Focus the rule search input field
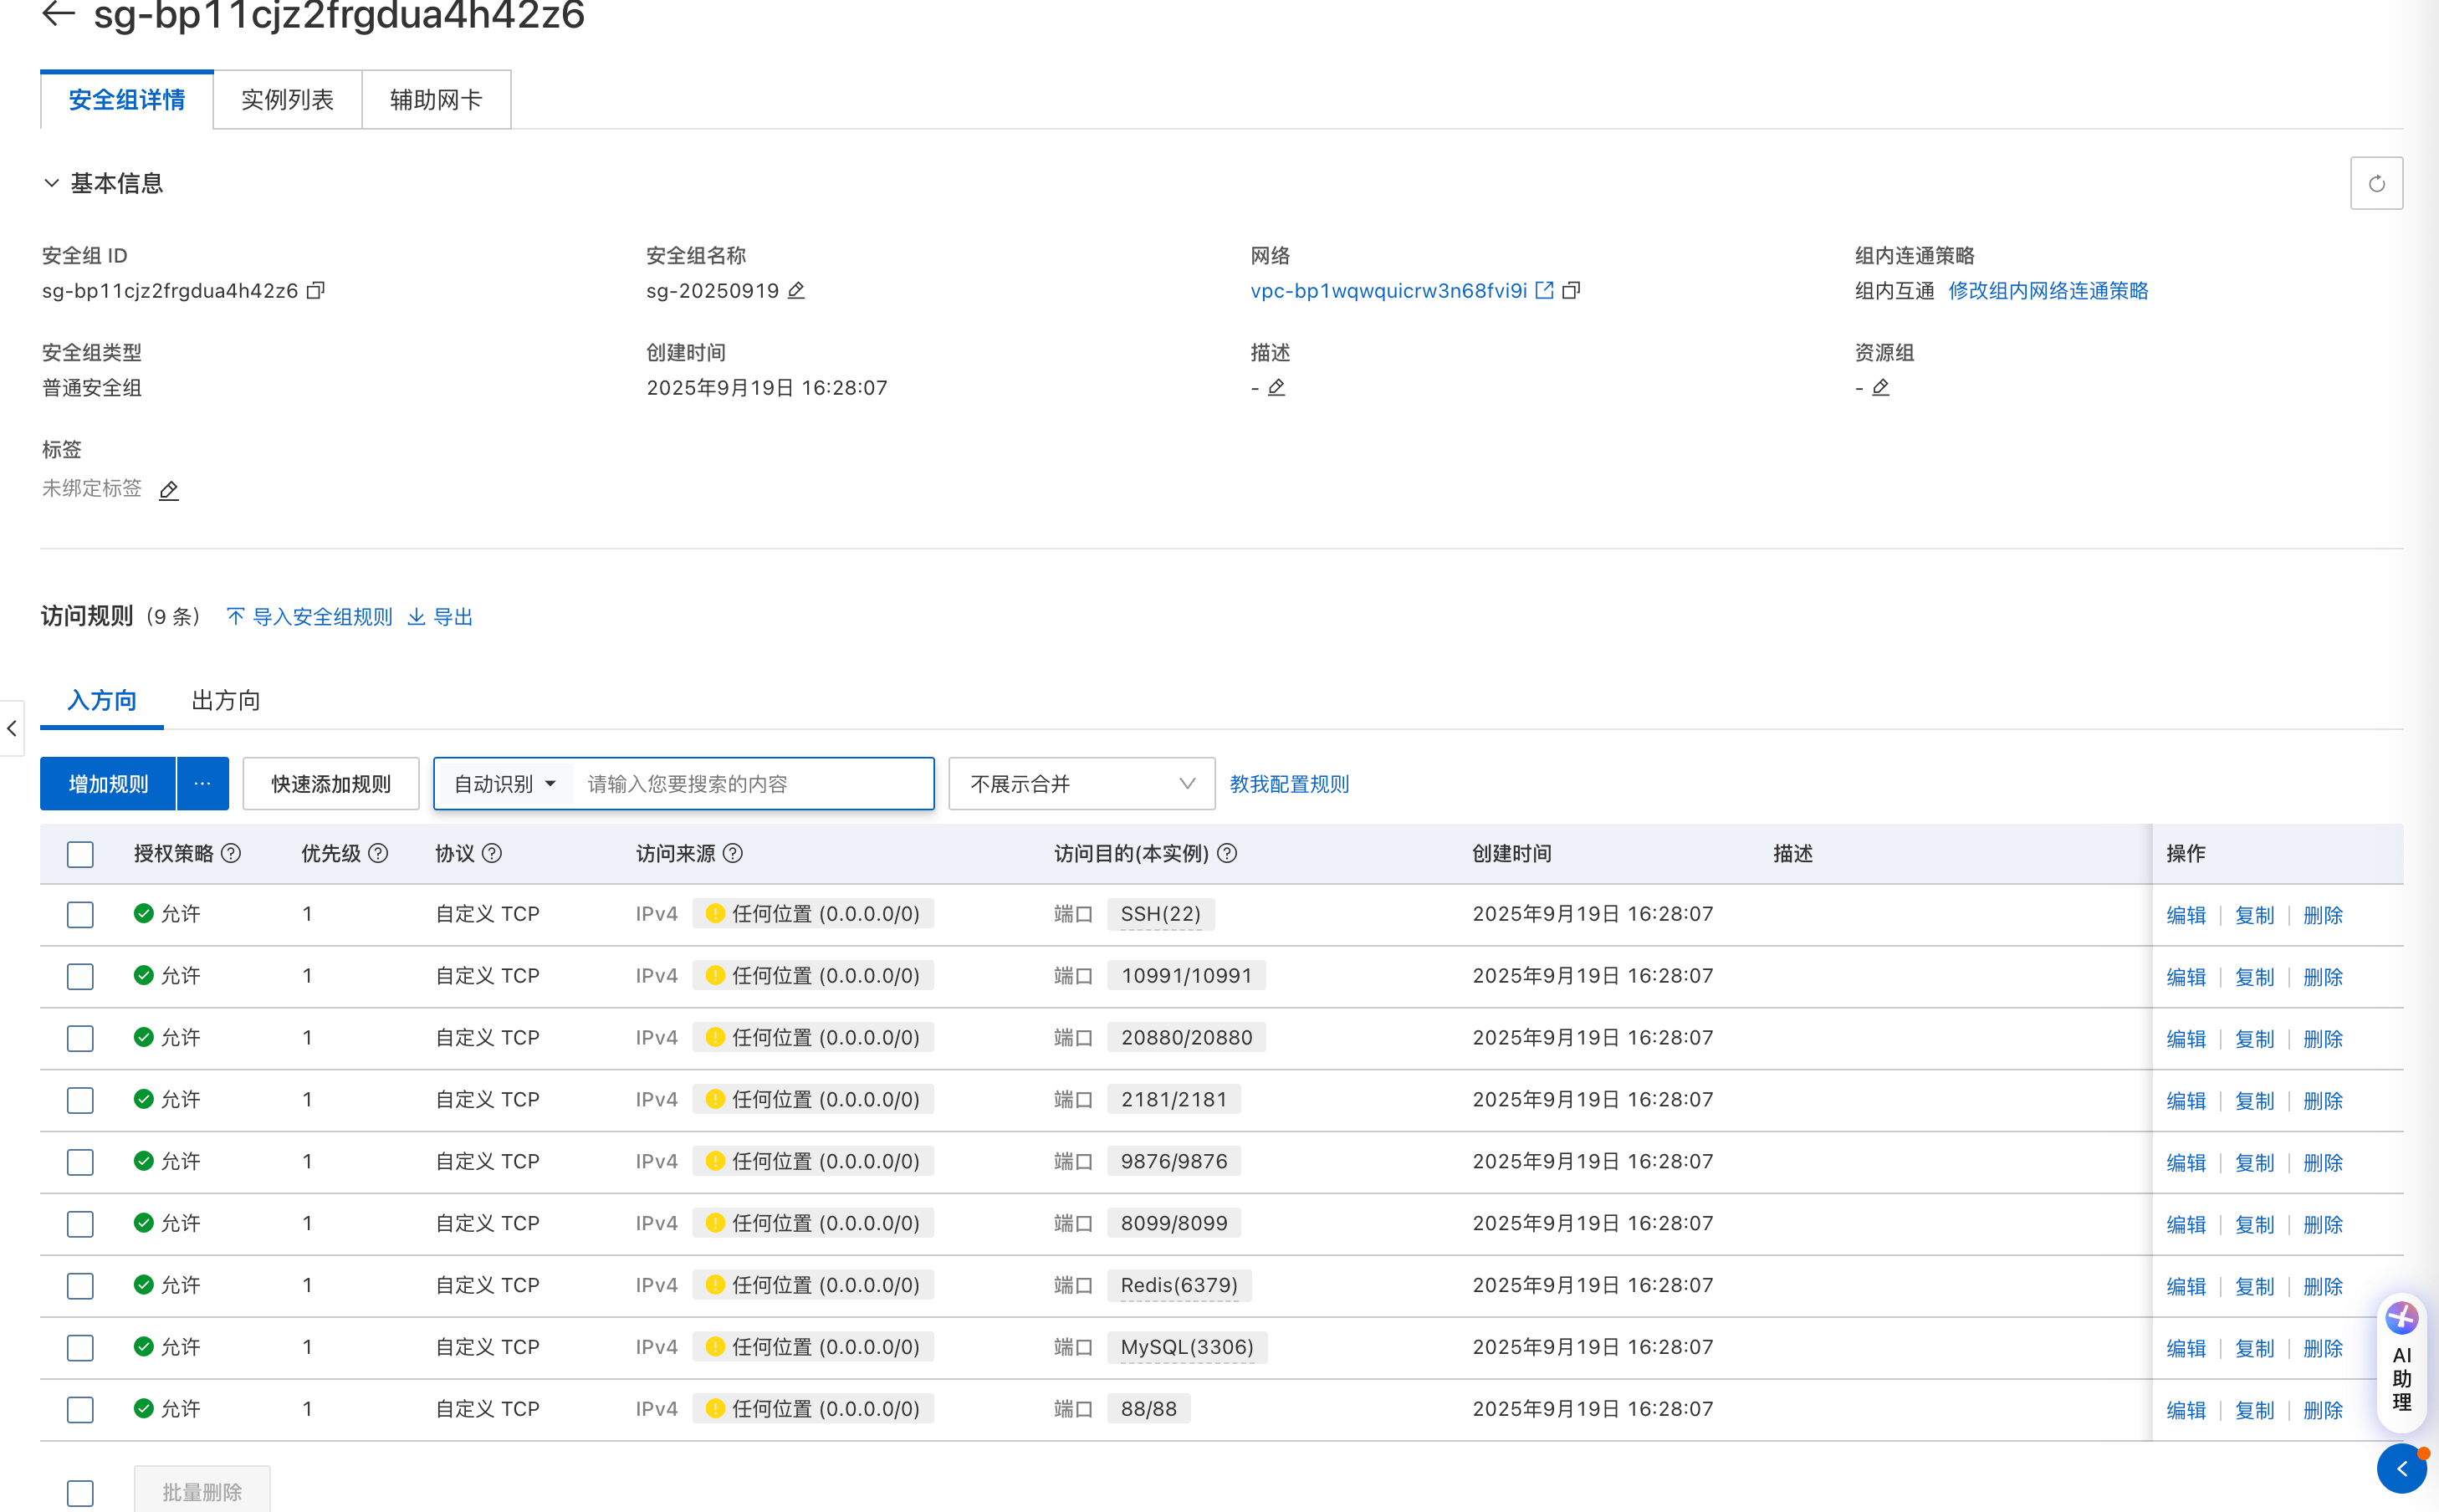2439x1512 pixels. pyautogui.click(x=750, y=784)
